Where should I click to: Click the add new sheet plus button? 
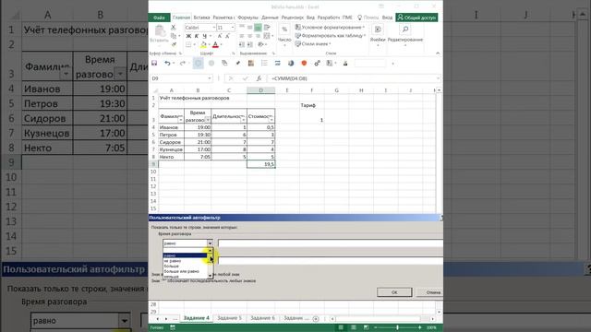tap(316, 319)
